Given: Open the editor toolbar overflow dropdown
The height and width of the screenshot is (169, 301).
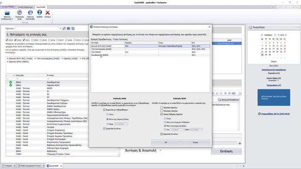Looking at the screenshot, I should (240, 93).
